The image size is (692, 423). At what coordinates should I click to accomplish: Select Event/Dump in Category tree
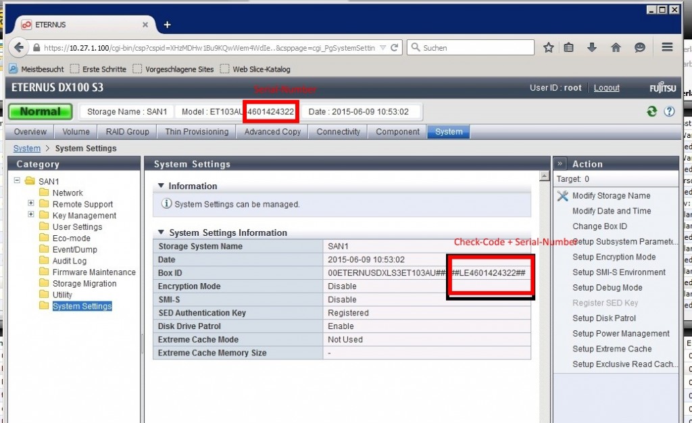[74, 249]
